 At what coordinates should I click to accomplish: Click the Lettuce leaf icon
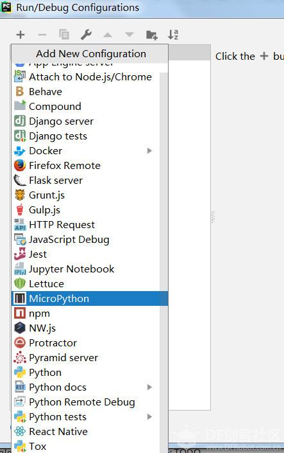click(20, 284)
